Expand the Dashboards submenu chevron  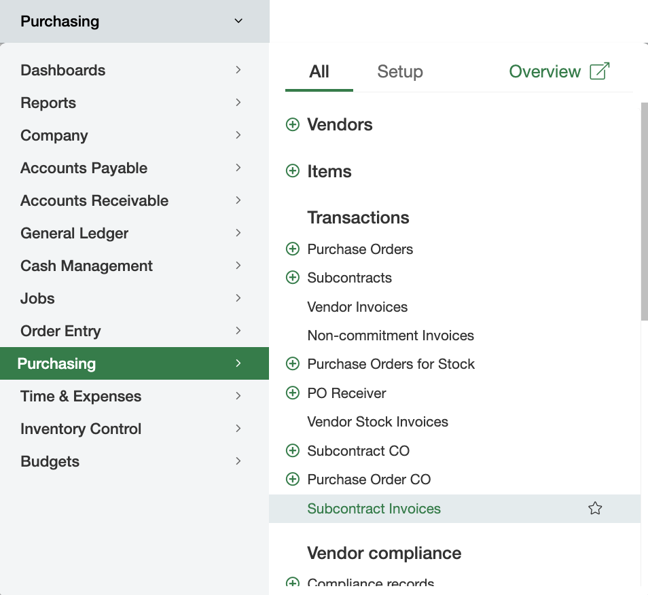[x=238, y=70]
